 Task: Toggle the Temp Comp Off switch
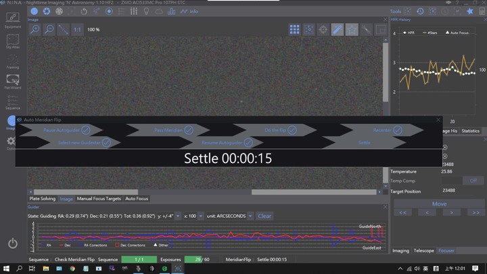pyautogui.click(x=473, y=181)
